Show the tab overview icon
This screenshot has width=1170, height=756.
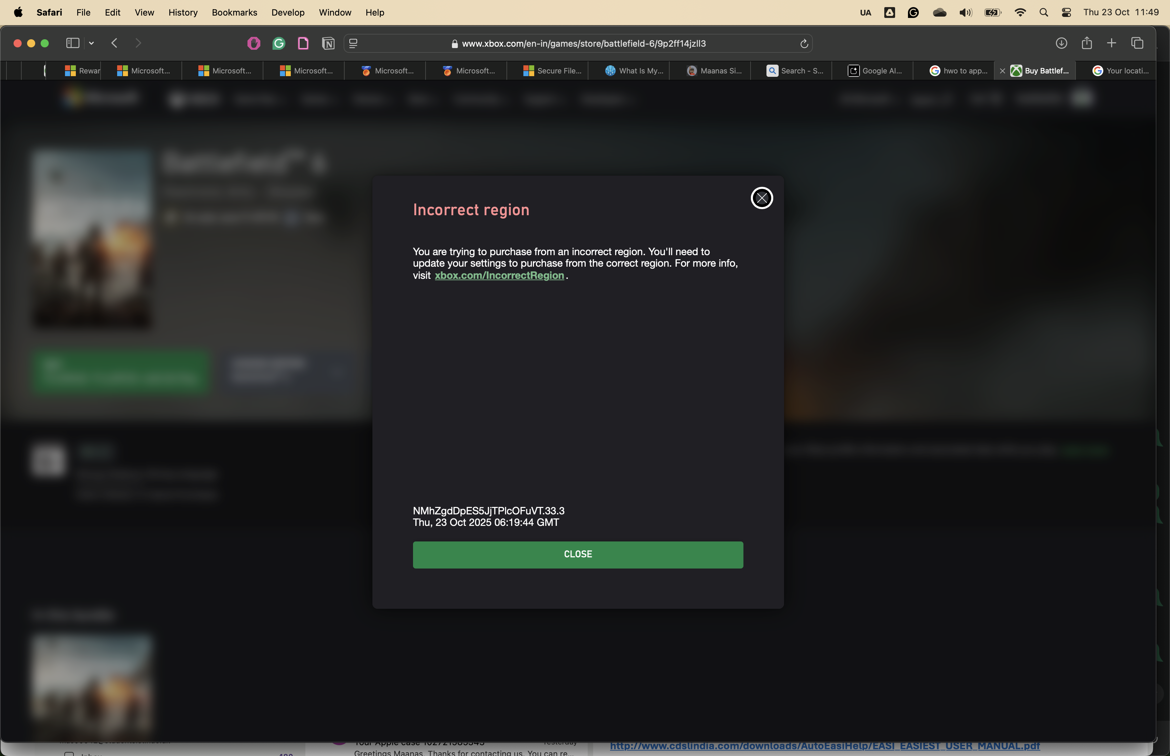click(1137, 43)
